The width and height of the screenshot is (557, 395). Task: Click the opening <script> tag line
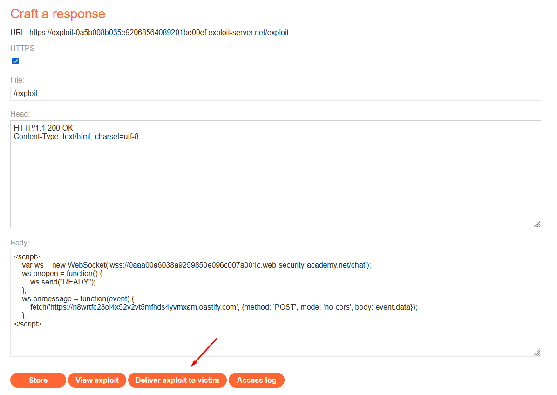click(x=27, y=256)
